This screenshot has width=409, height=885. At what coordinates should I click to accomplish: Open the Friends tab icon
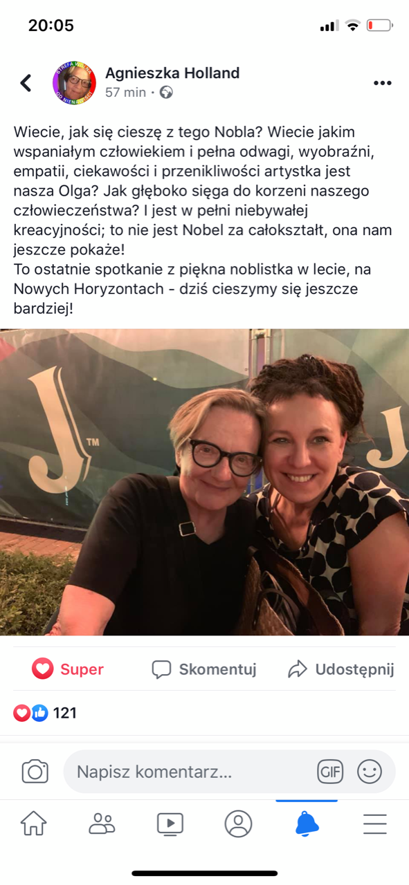pyautogui.click(x=102, y=823)
